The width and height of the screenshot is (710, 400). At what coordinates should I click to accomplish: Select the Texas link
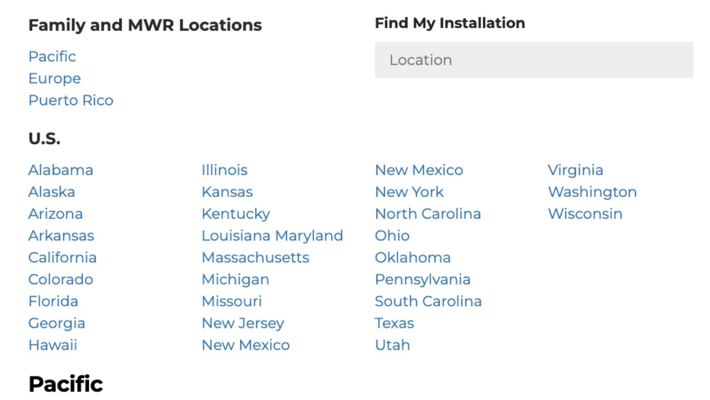click(x=394, y=323)
